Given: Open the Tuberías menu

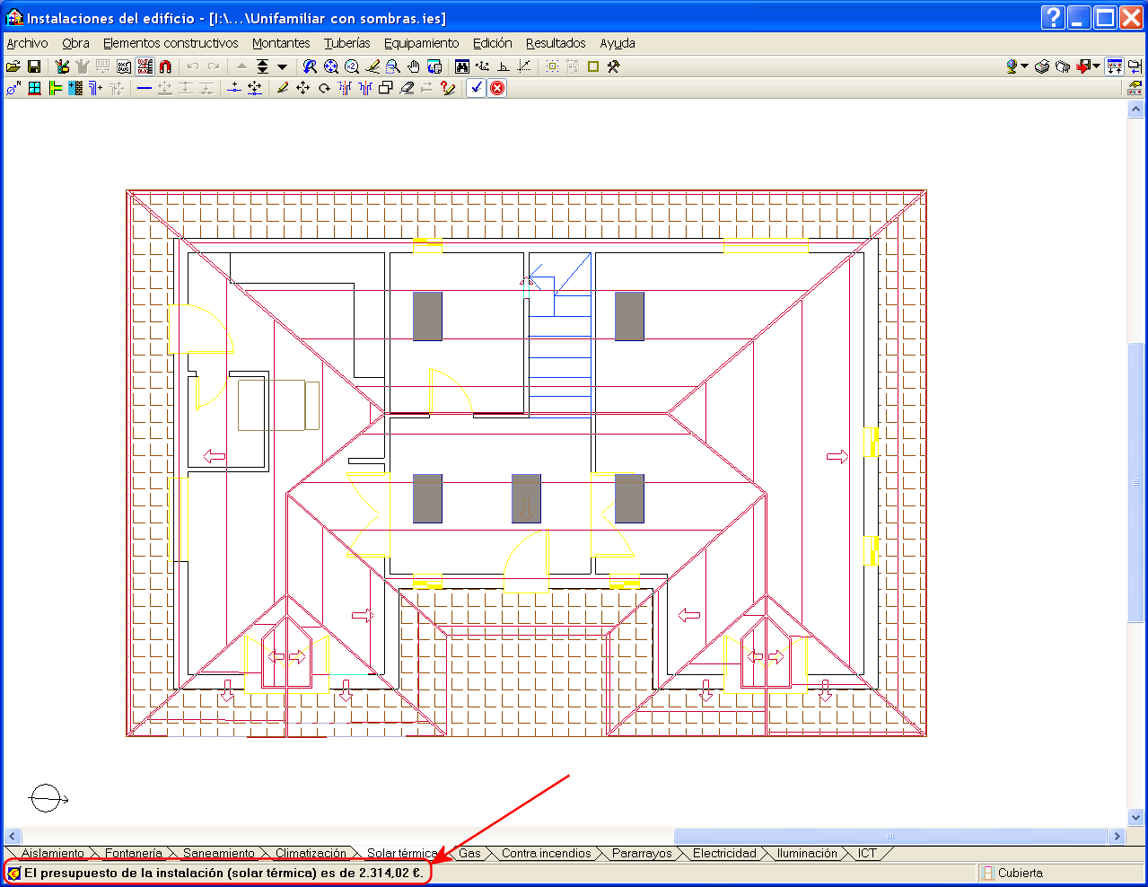Looking at the screenshot, I should [347, 43].
